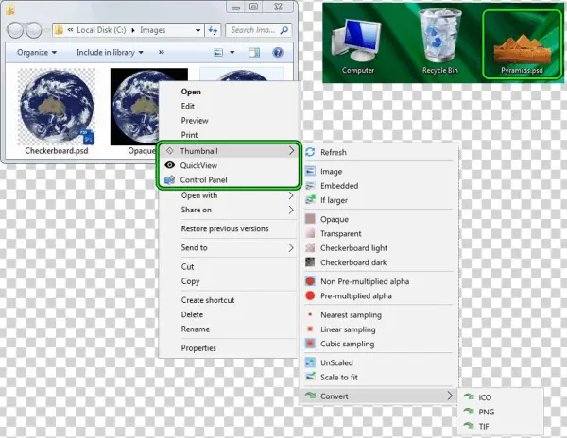Click the Control Panel icon in context menu
The image size is (567, 438).
coord(169,179)
